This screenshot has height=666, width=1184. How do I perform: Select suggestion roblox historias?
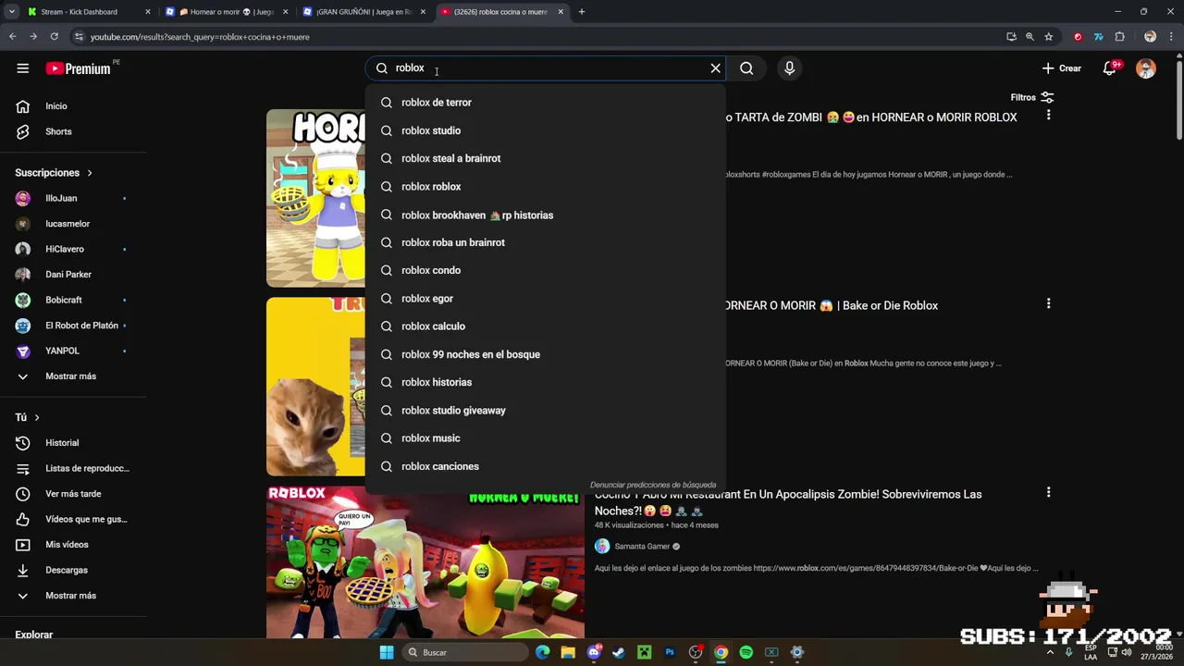546,382
